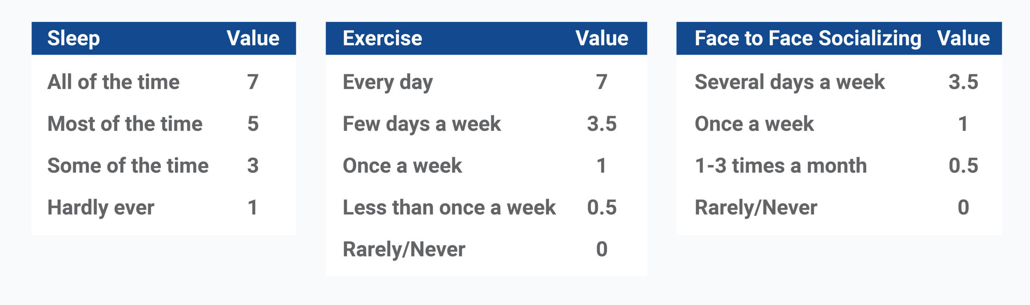
Task: Click value 0.5 beside '1-3 times a month'
Action: (x=963, y=165)
